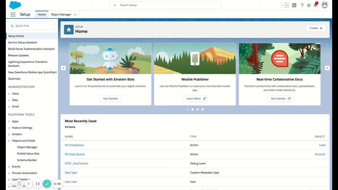Click Get Started for Einstein Bots
The width and height of the screenshot is (338, 190).
pyautogui.click(x=110, y=98)
